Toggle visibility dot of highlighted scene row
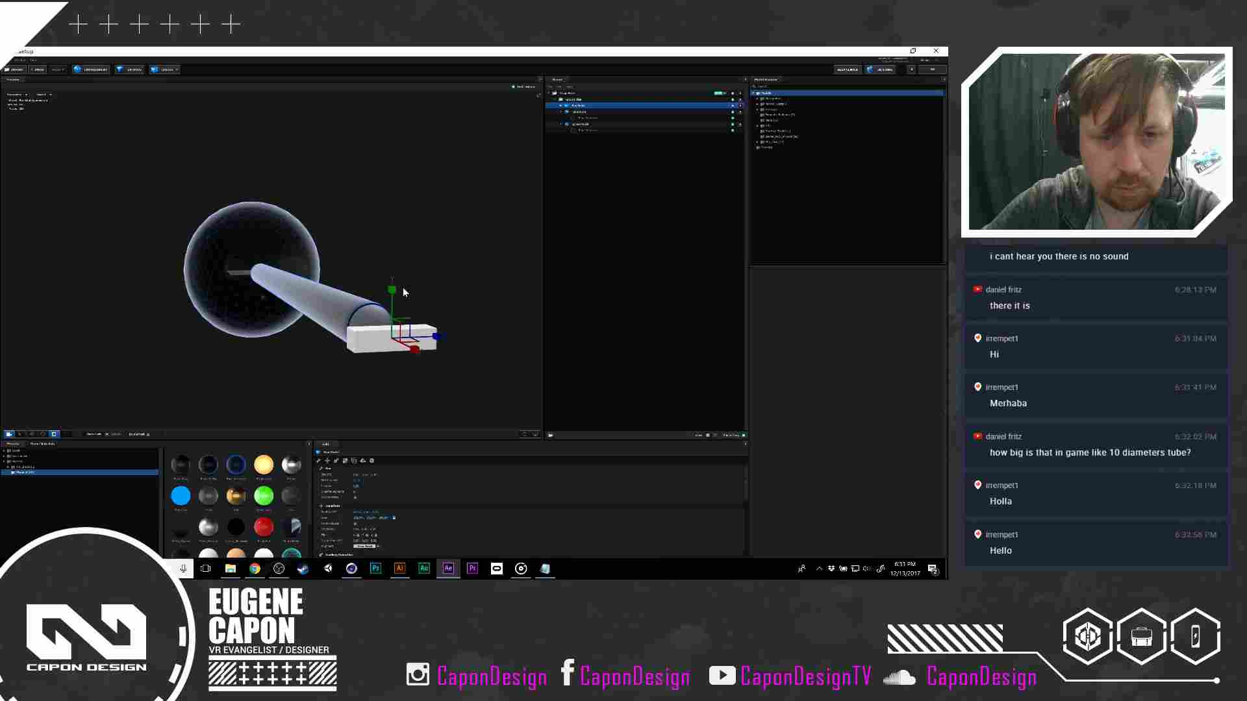The image size is (1247, 701). pyautogui.click(x=733, y=105)
